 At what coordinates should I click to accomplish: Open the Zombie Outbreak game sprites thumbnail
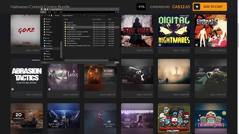pyautogui.click(x=174, y=118)
